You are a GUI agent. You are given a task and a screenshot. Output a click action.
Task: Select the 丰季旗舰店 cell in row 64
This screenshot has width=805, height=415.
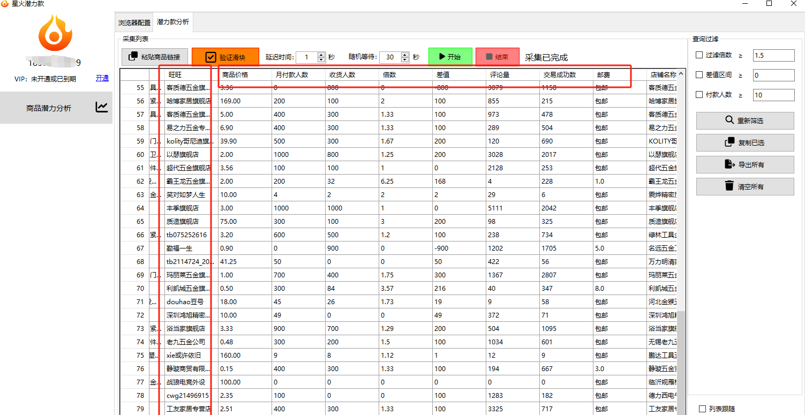[191, 208]
